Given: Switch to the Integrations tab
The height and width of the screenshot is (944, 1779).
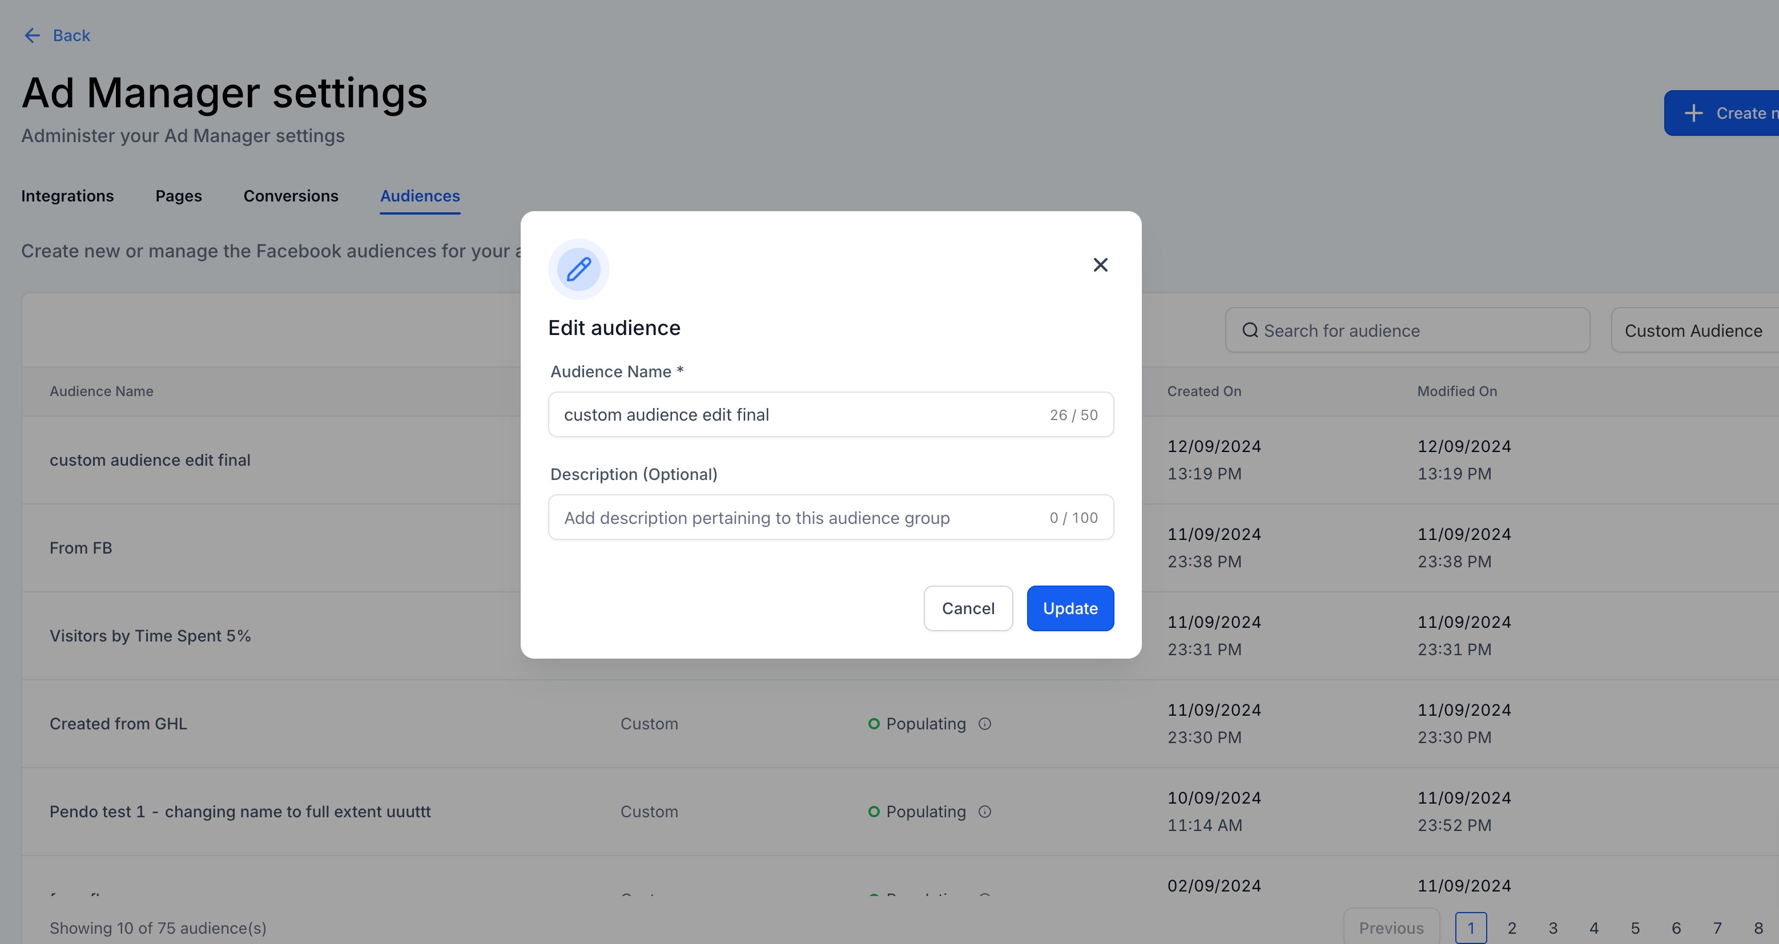Looking at the screenshot, I should [67, 196].
